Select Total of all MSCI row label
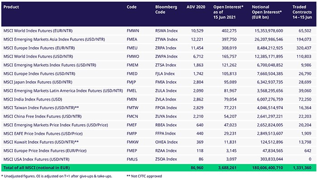 (36, 168)
